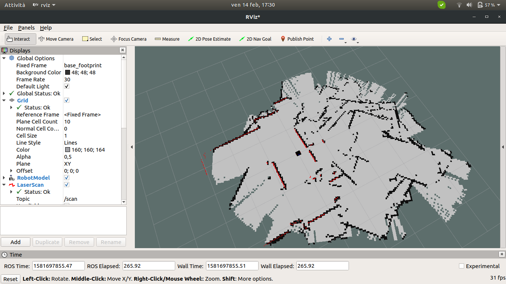
Task: Choose the Select tool
Action: (x=92, y=39)
